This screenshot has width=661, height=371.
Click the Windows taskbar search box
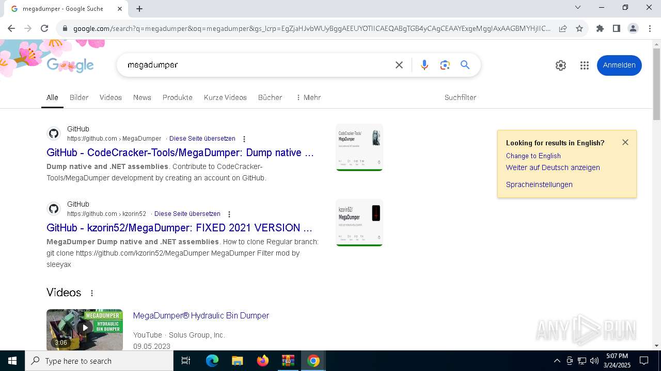(x=99, y=361)
